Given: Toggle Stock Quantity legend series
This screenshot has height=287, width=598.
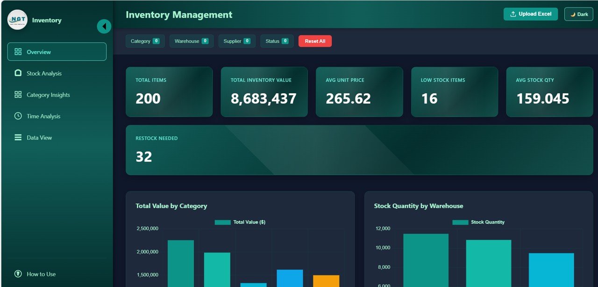Looking at the screenshot, I should 478,222.
